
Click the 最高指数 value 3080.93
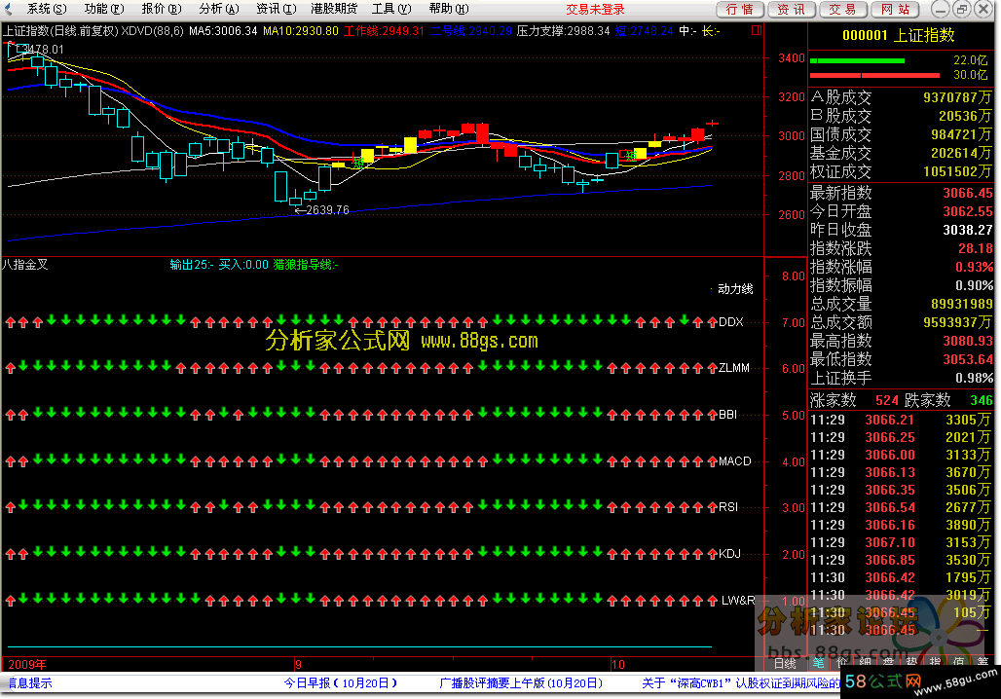pos(968,342)
